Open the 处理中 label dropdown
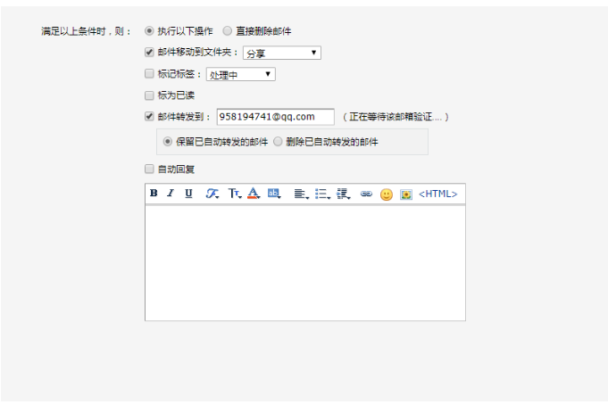Screen dimensions: 608x405 (240, 75)
